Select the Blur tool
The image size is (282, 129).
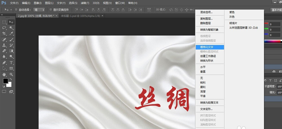click(x=4, y=56)
